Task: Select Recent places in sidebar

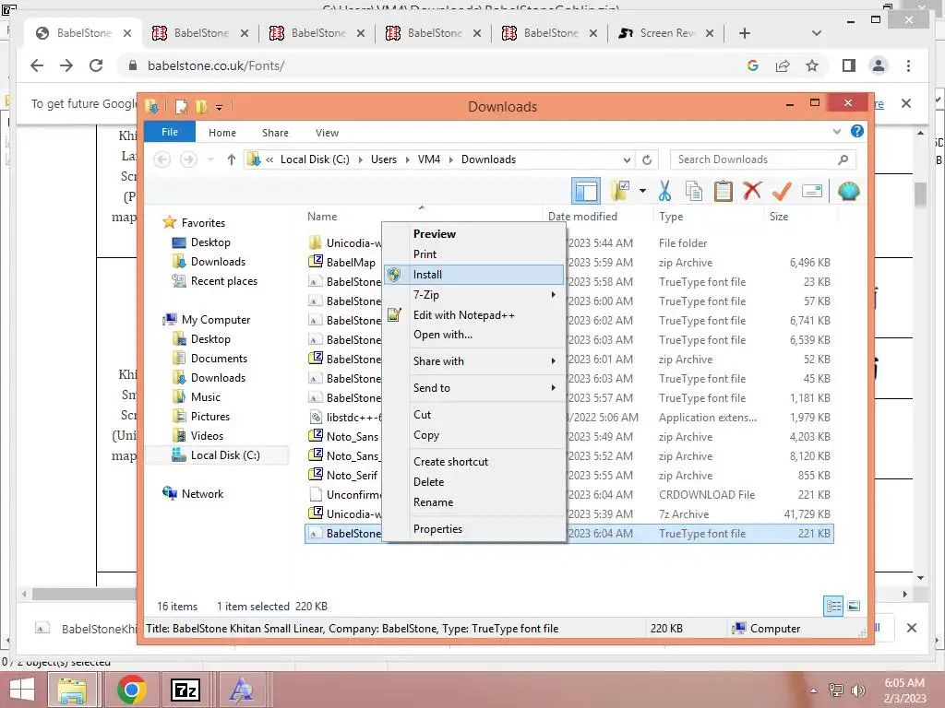Action: (223, 281)
